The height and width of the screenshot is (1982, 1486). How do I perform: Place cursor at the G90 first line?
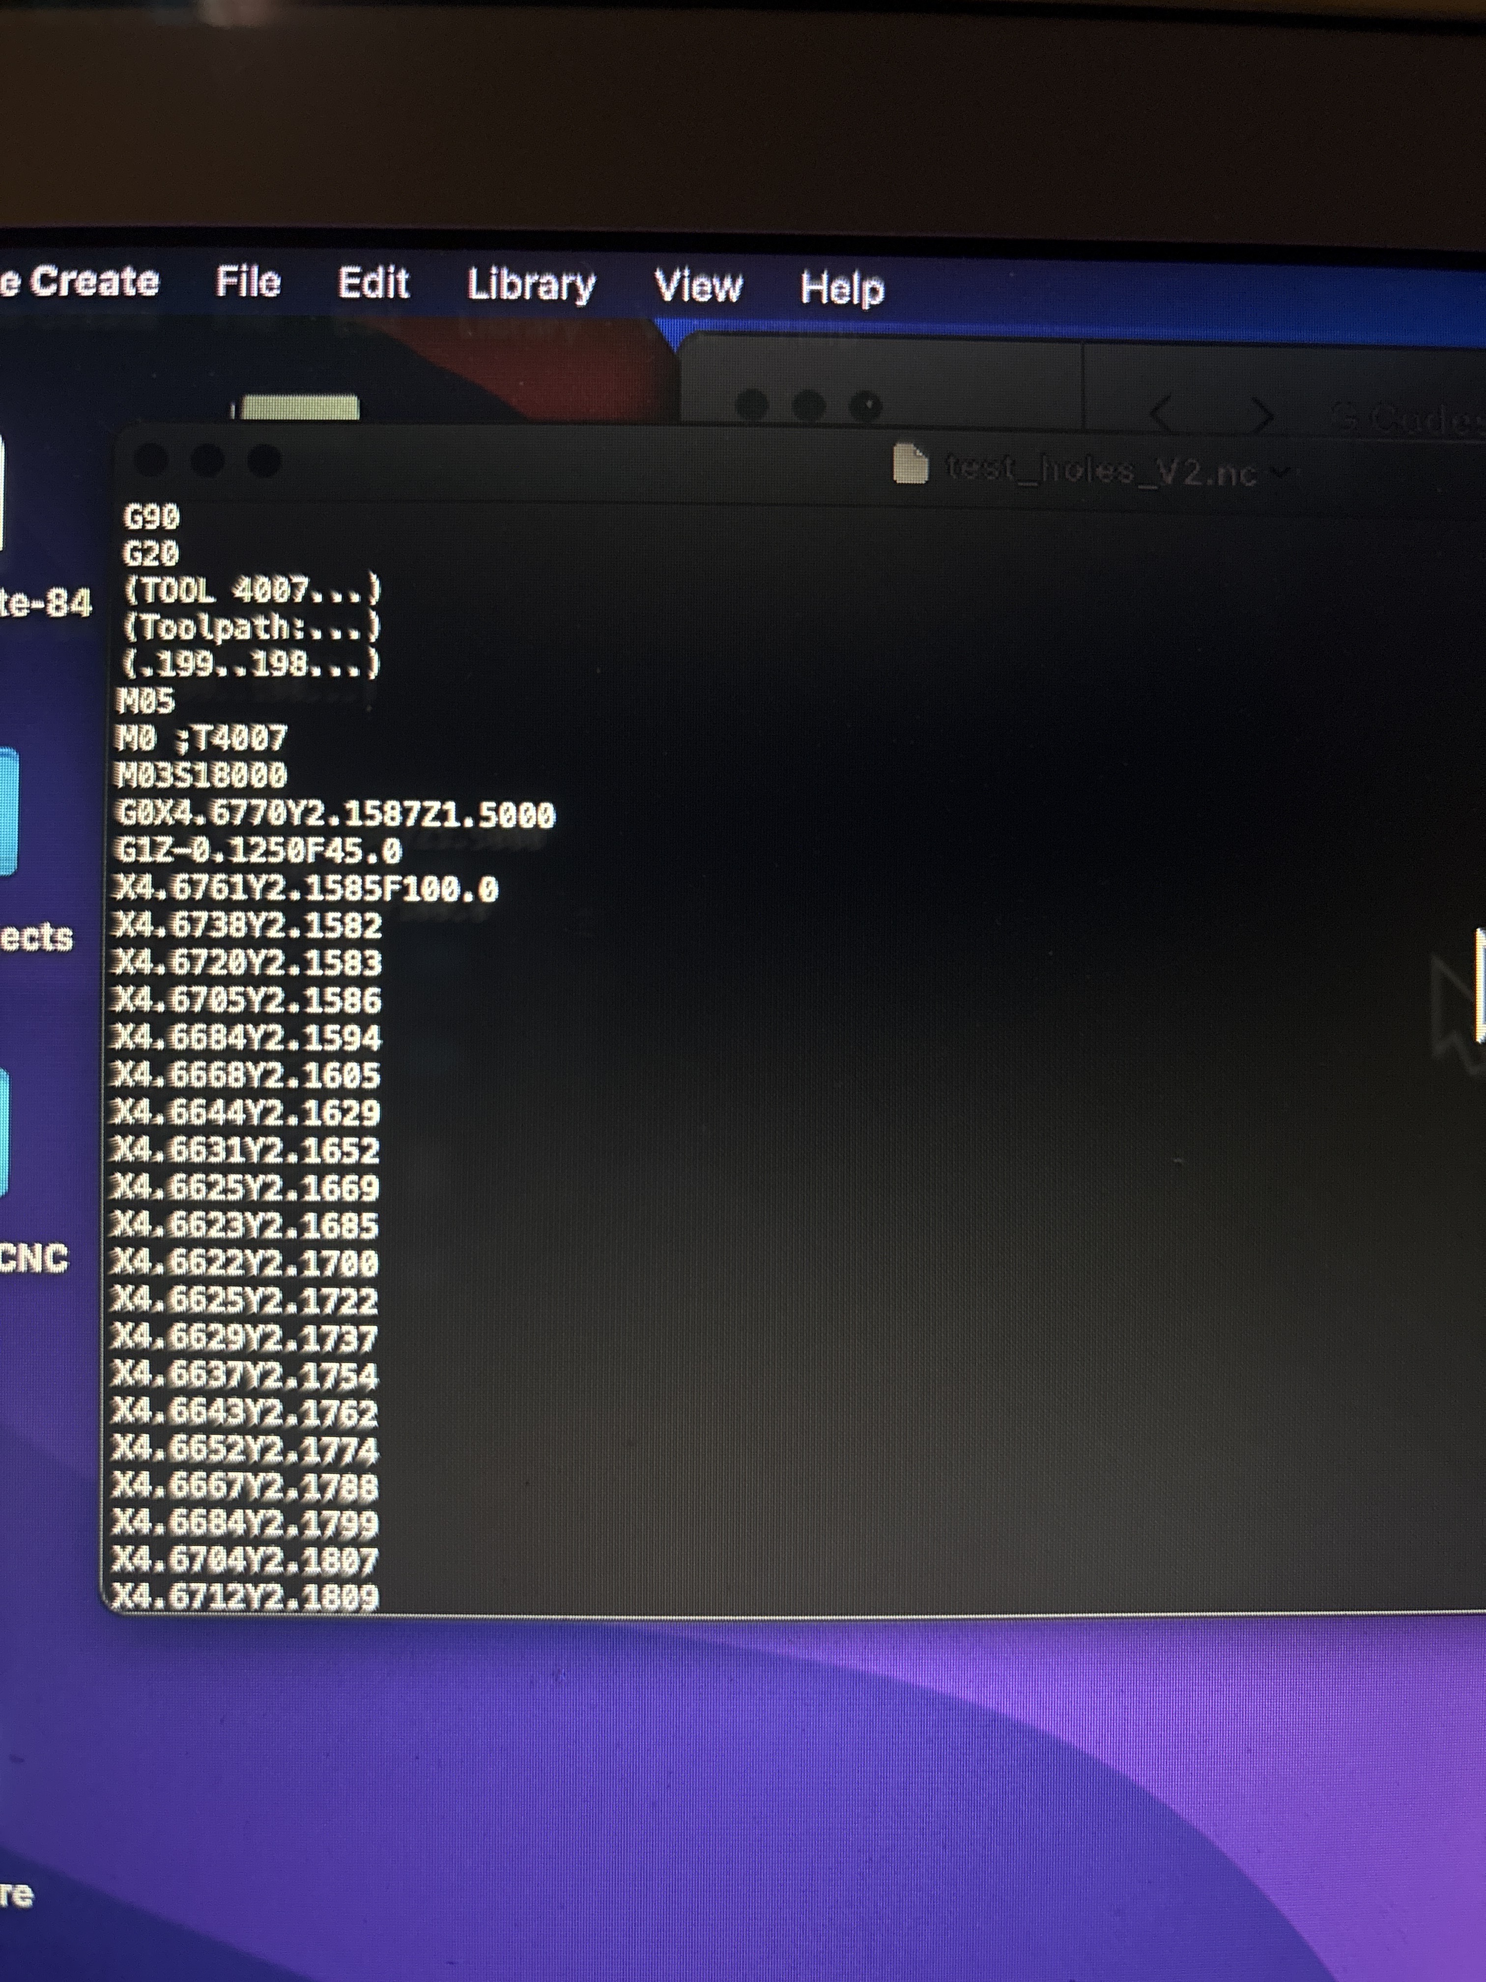[x=151, y=517]
